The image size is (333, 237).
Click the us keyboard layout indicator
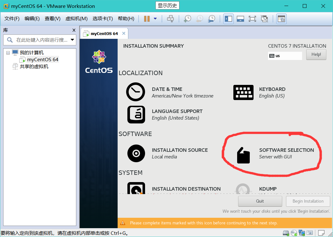point(285,56)
